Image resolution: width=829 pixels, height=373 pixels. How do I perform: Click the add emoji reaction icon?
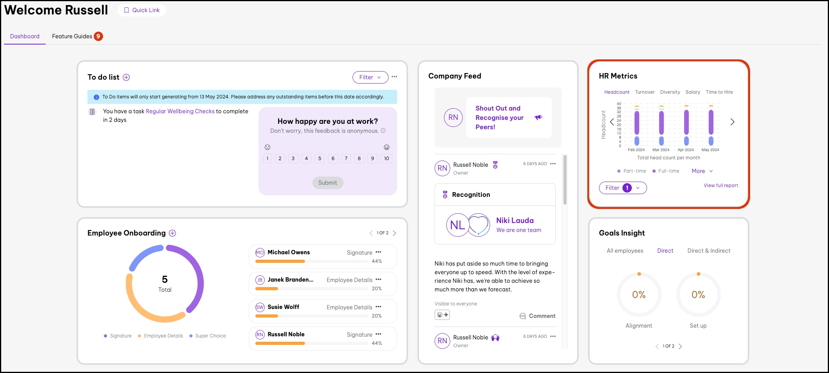tap(442, 315)
